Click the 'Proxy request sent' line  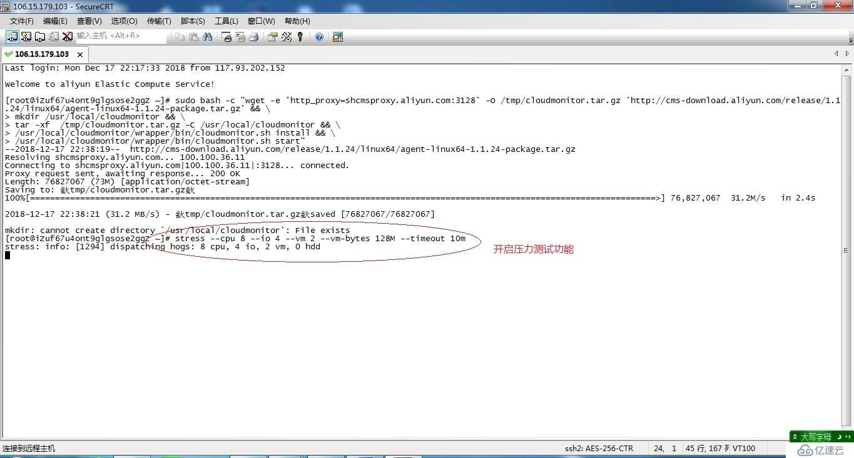pos(123,174)
